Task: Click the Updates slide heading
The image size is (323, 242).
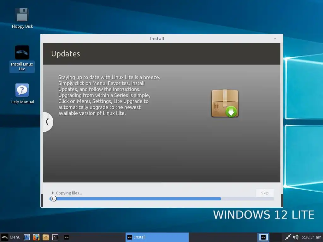Action: 66,54
